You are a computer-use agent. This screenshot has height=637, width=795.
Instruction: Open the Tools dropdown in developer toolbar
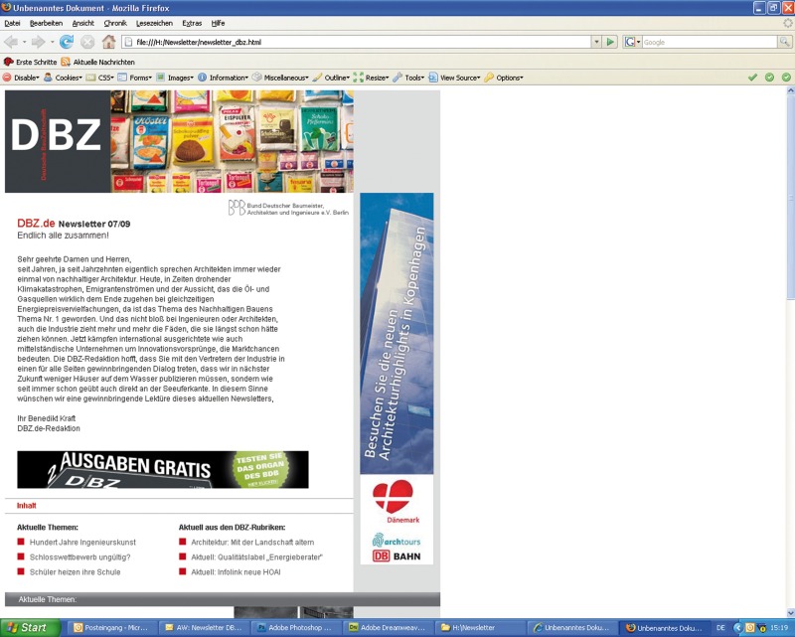(408, 78)
